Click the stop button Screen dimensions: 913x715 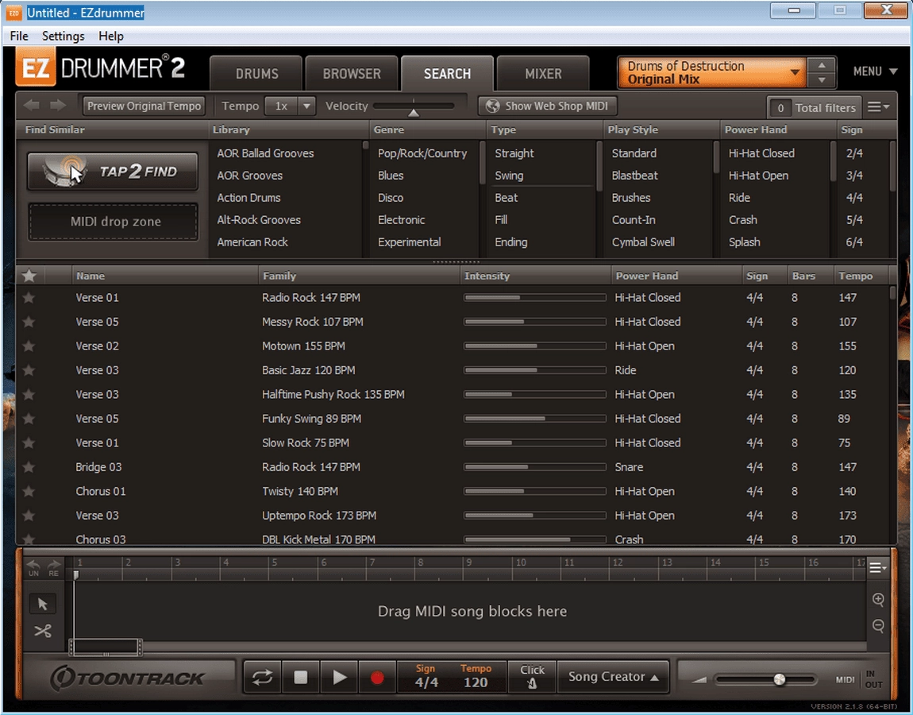(300, 677)
